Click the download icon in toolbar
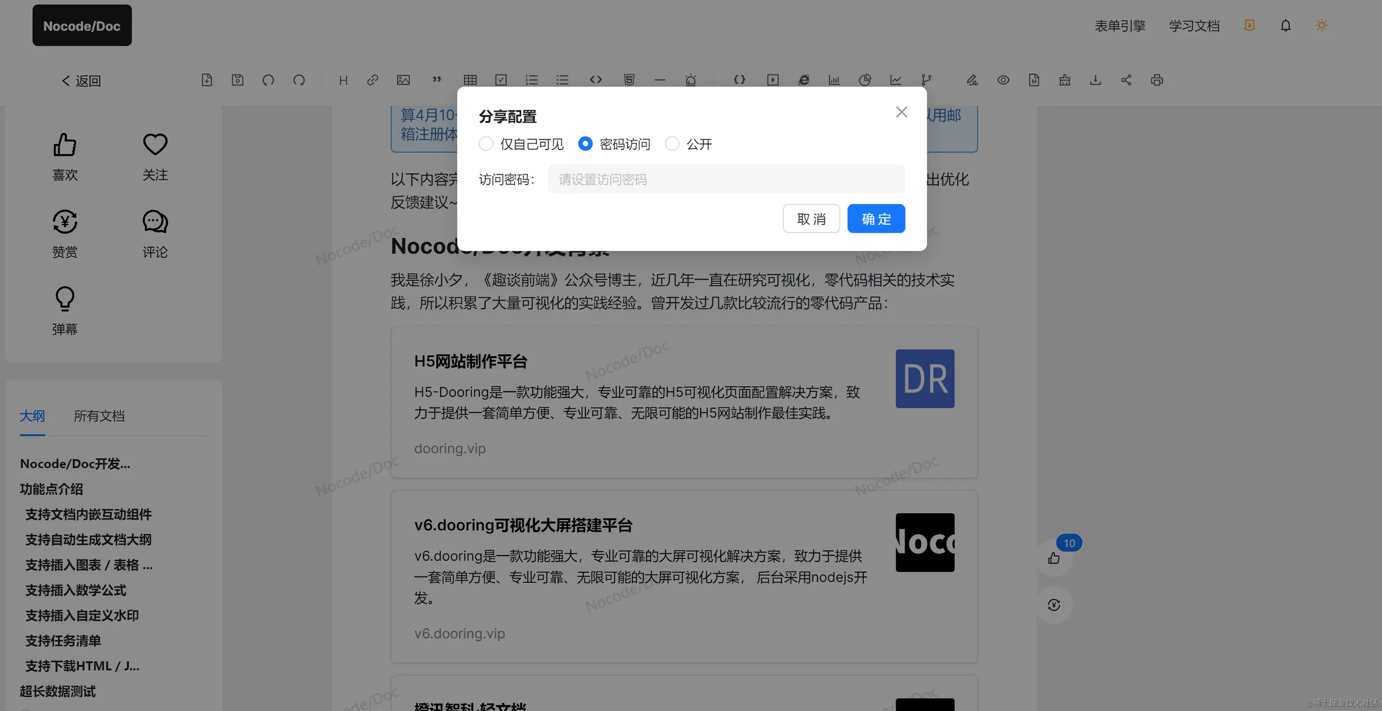 click(x=1095, y=80)
